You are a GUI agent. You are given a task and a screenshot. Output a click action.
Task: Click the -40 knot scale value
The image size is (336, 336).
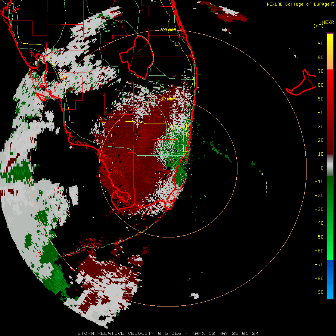(x=319, y=223)
